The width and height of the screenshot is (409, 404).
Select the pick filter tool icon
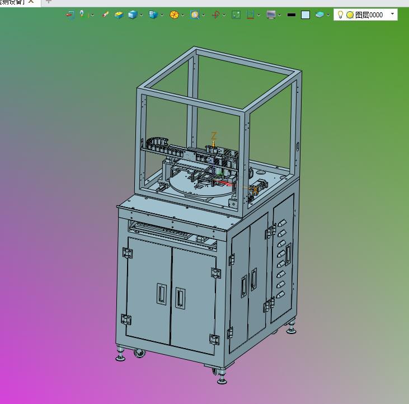click(82, 13)
